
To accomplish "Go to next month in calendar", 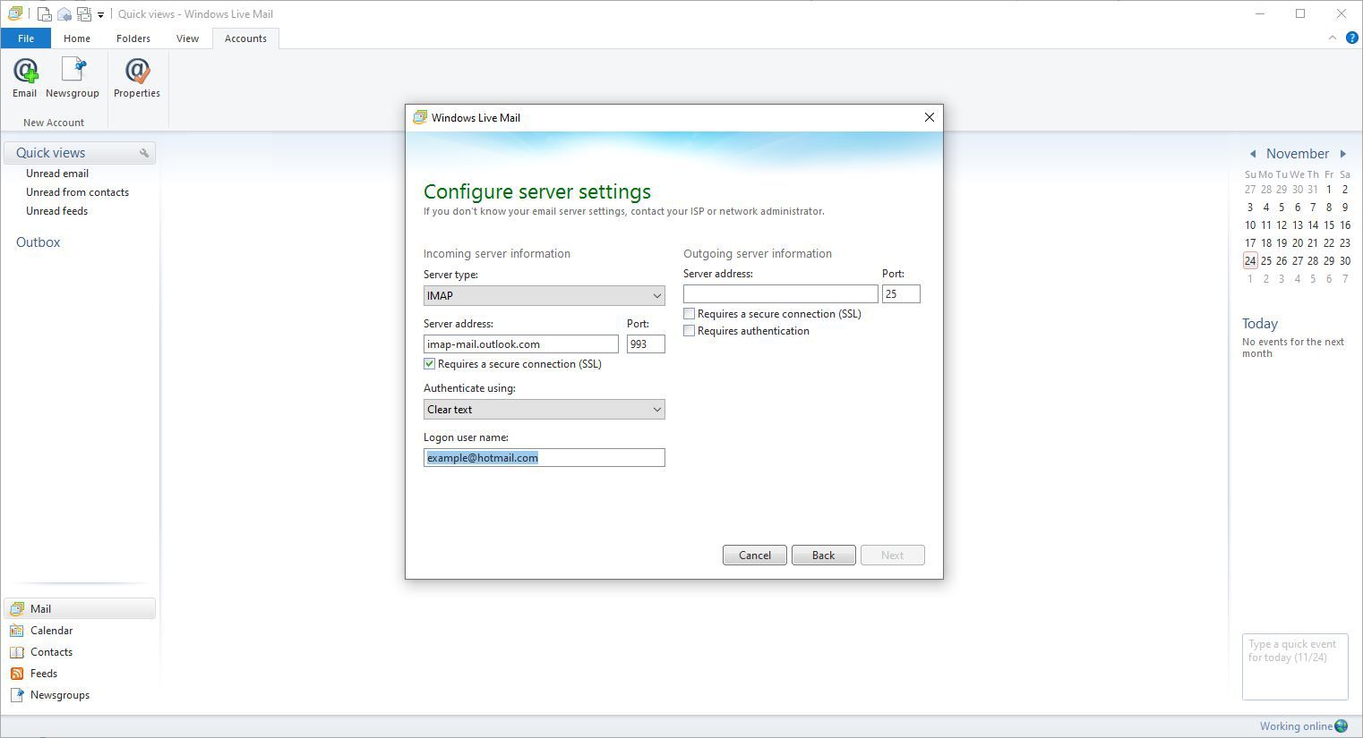I will point(1343,154).
